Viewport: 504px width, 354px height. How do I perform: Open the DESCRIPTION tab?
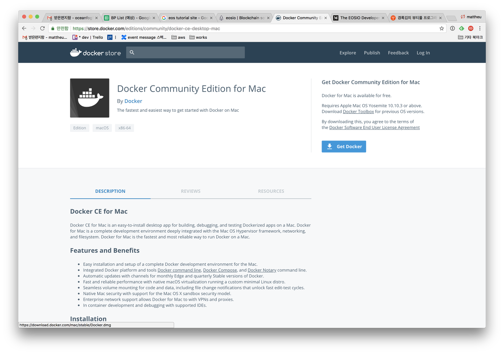click(x=110, y=191)
